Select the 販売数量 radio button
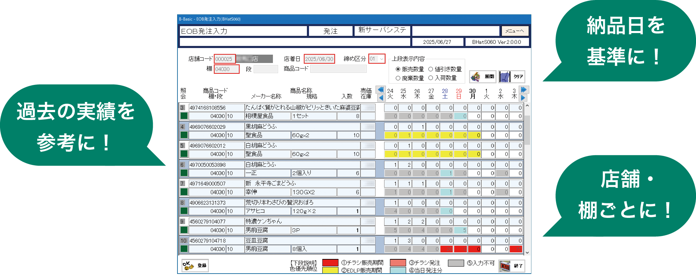696x276 pixels. coord(398,69)
